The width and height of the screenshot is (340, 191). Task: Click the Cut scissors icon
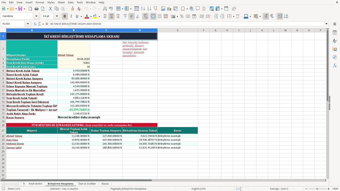click(x=50, y=9)
